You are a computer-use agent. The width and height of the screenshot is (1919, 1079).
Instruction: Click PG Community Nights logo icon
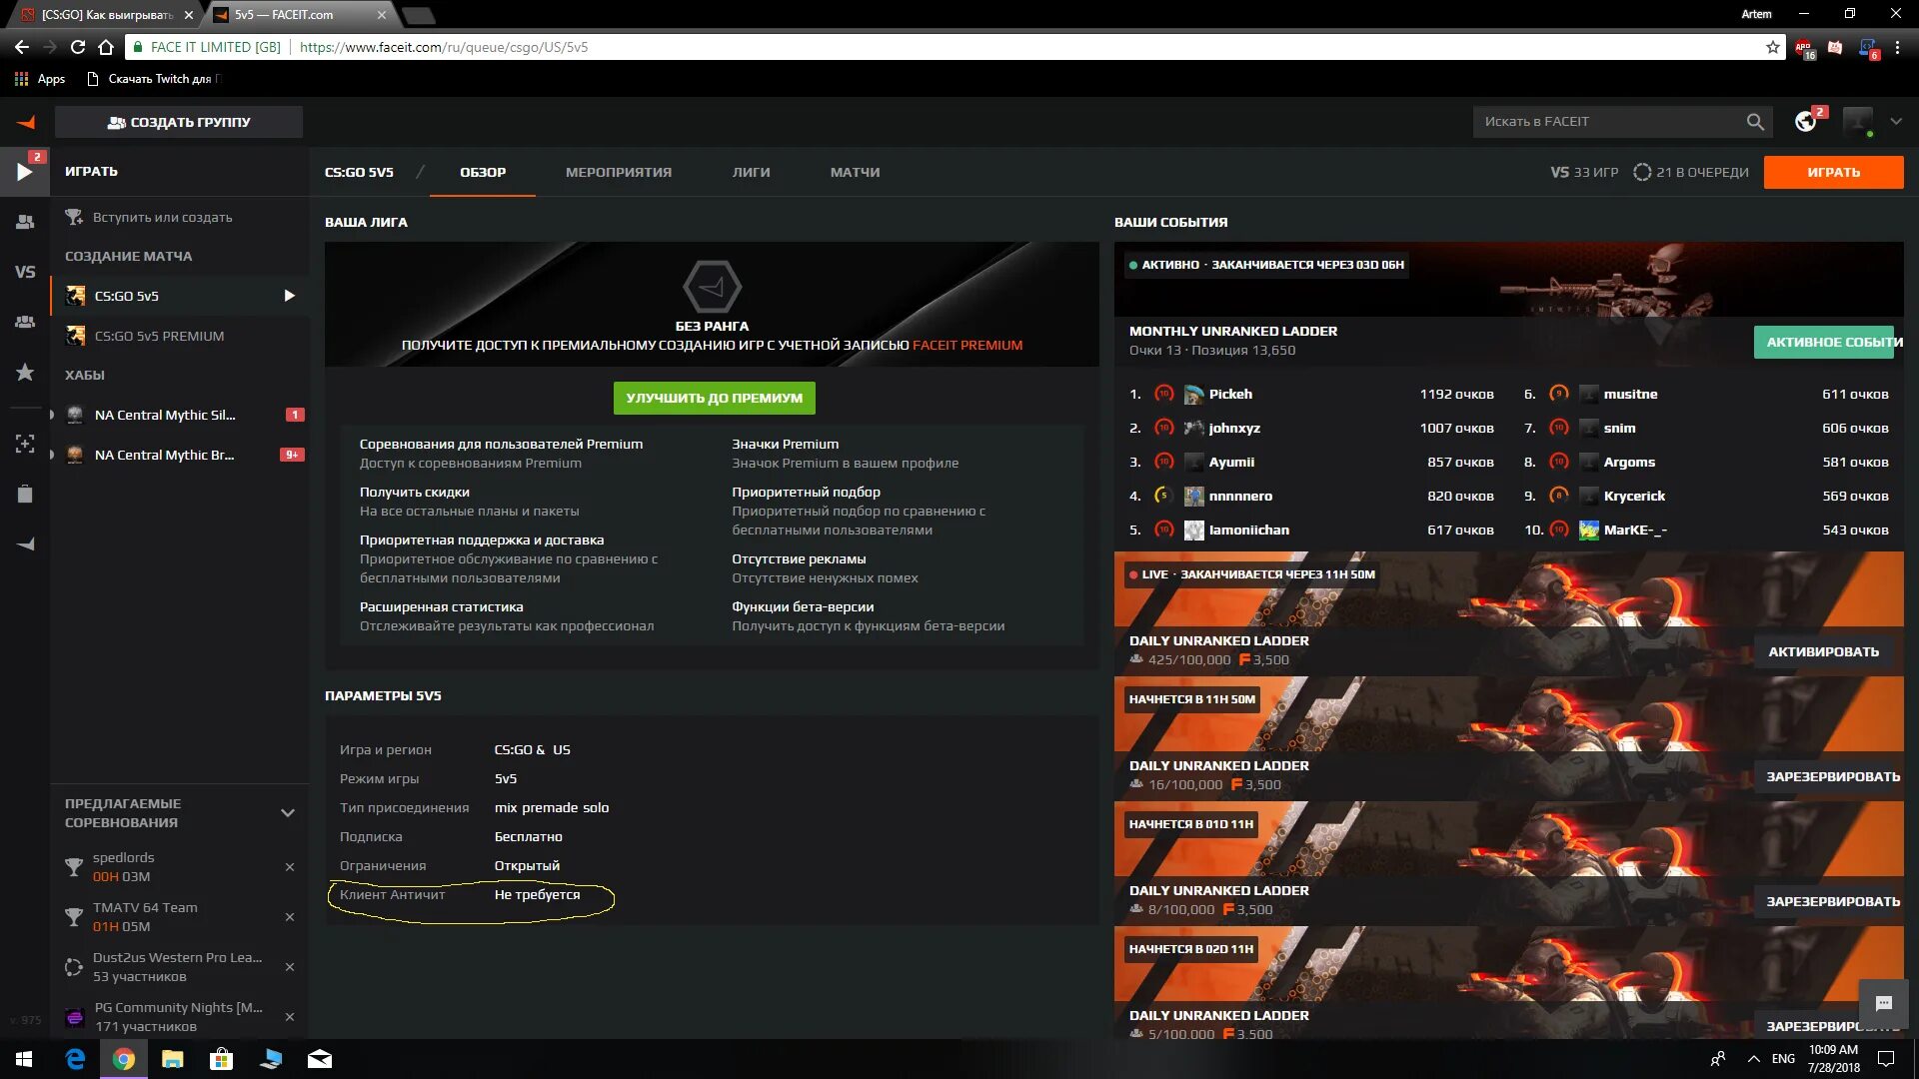point(74,1017)
